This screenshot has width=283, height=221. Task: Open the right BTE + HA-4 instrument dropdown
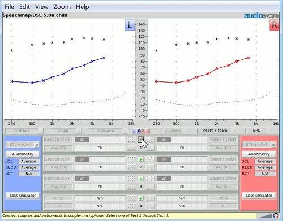point(259,145)
